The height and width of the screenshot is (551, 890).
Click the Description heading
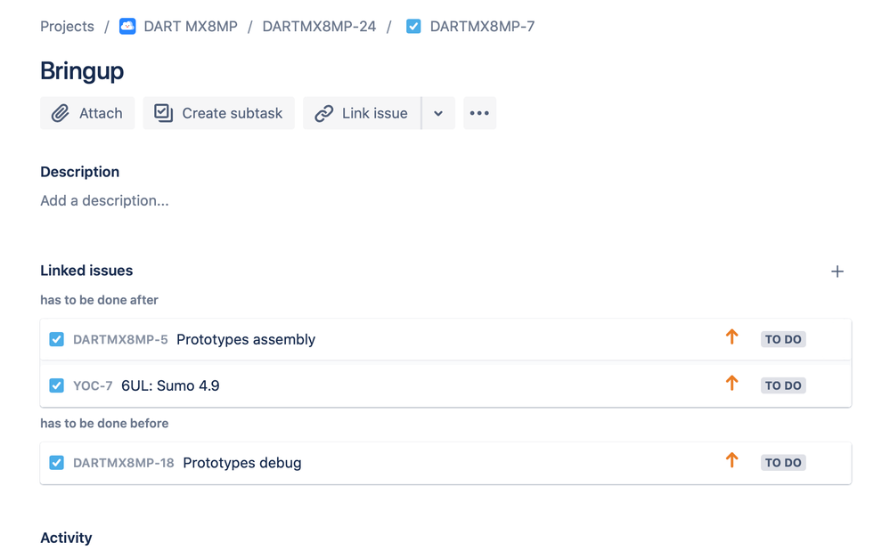(80, 172)
